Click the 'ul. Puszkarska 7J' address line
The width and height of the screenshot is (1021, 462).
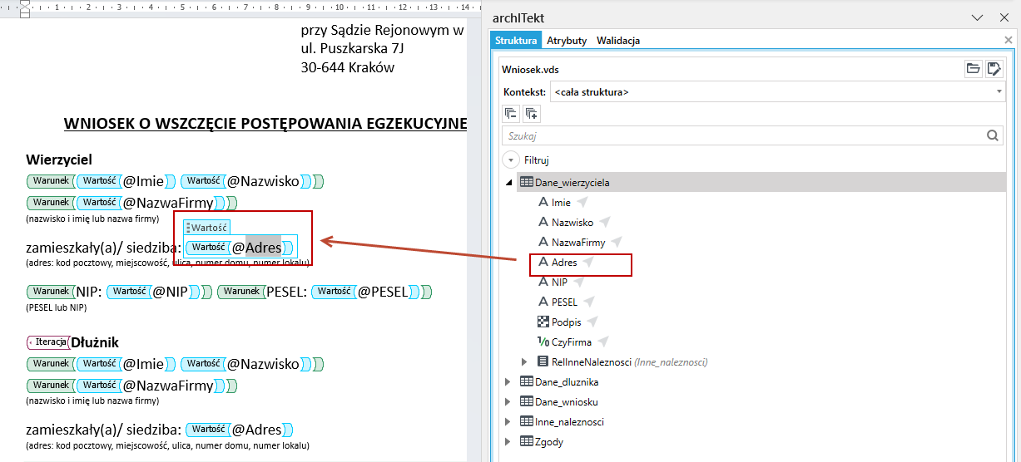[352, 49]
